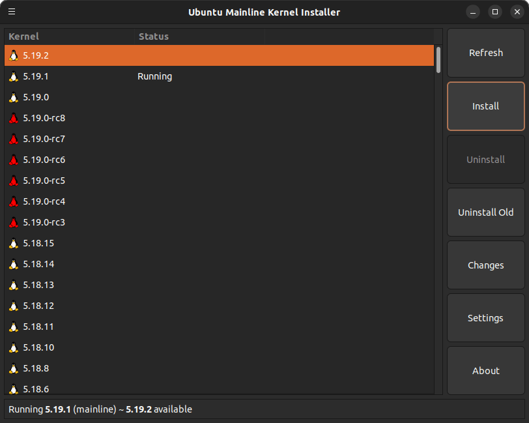Click the Tux icon beside 5.19.0
Viewport: 529px width, 423px height.
click(x=14, y=97)
